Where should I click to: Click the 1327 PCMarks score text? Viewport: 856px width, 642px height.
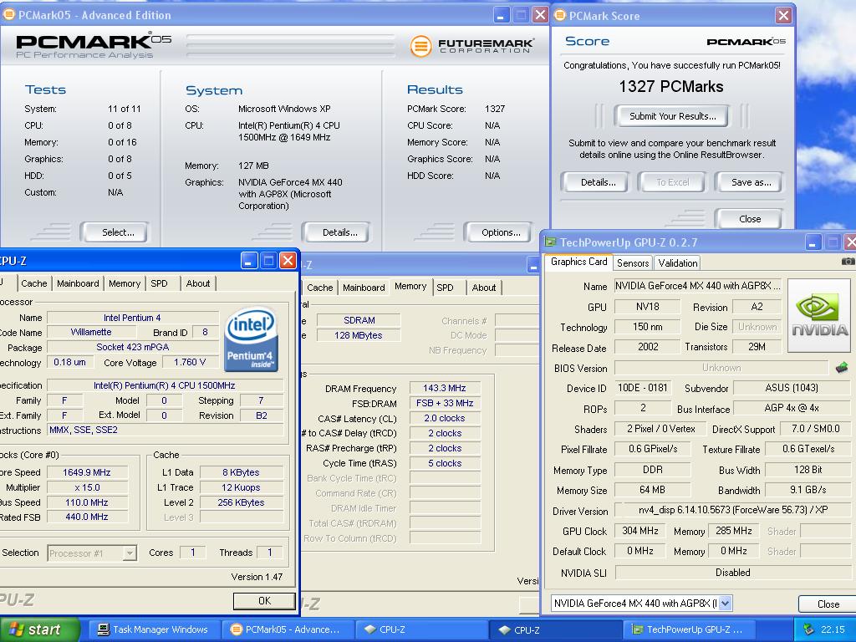tap(671, 86)
